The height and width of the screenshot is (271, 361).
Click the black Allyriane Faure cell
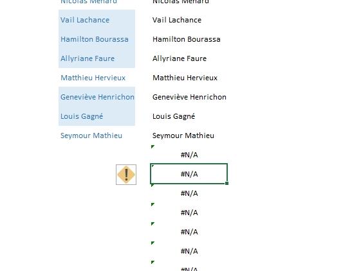point(189,58)
